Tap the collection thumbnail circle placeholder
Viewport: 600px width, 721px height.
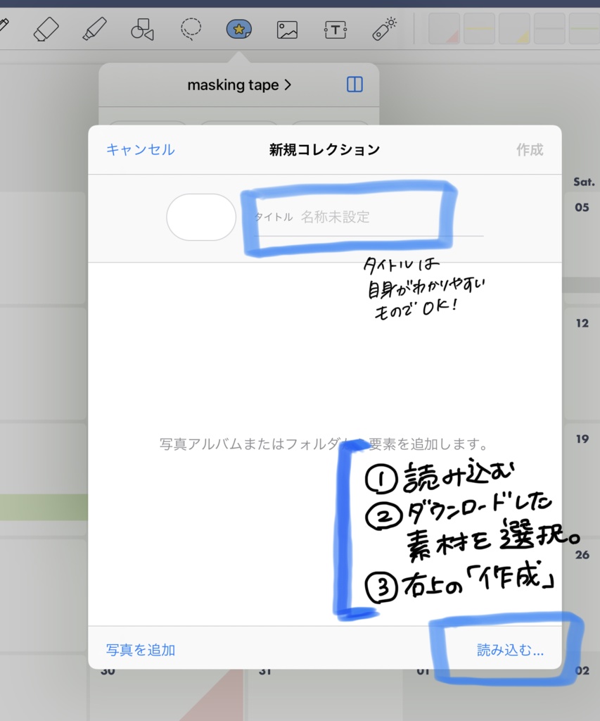coord(200,217)
